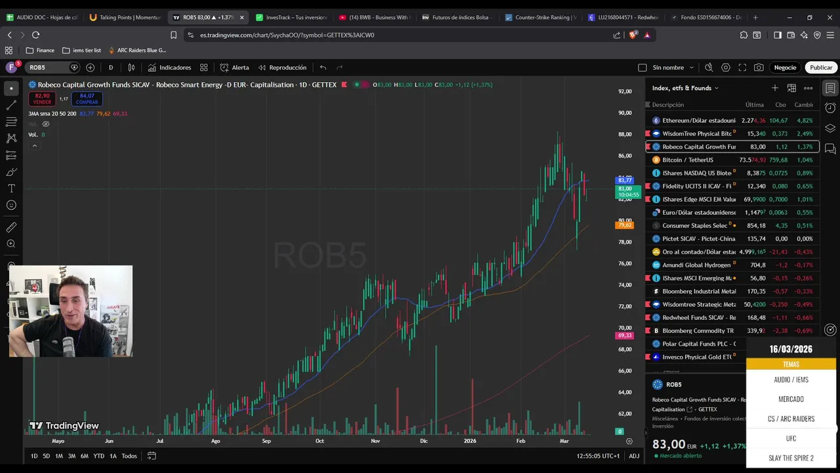Viewport: 840px width, 473px height.
Task: Take a chart snapshot with camera icon
Action: coord(759,68)
